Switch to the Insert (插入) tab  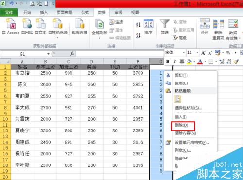[44, 12]
